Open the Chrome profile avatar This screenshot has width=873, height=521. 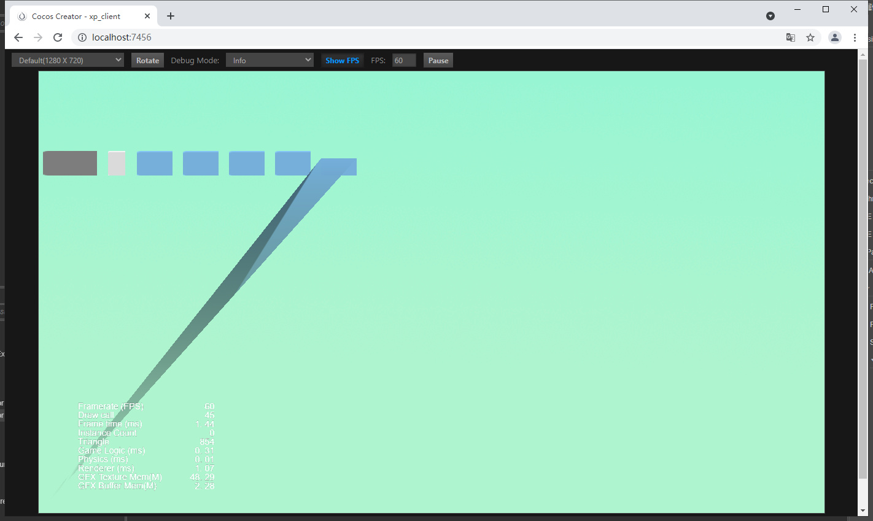point(835,37)
